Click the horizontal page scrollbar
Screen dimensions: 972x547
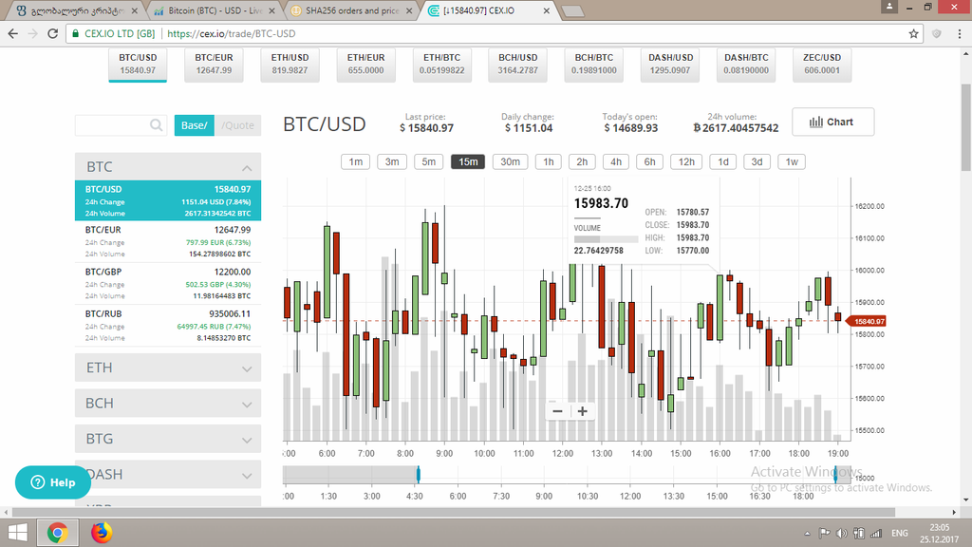pyautogui.click(x=454, y=512)
